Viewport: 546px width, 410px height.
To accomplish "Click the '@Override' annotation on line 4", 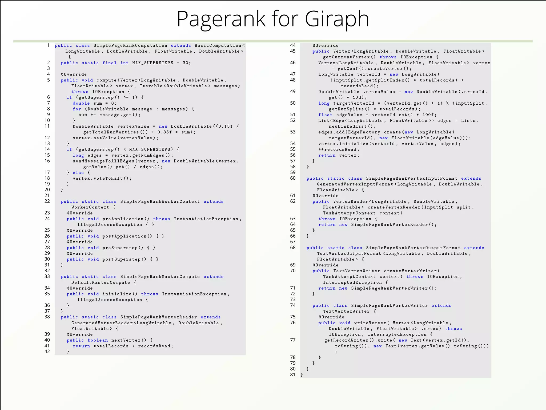I will 74,74.
